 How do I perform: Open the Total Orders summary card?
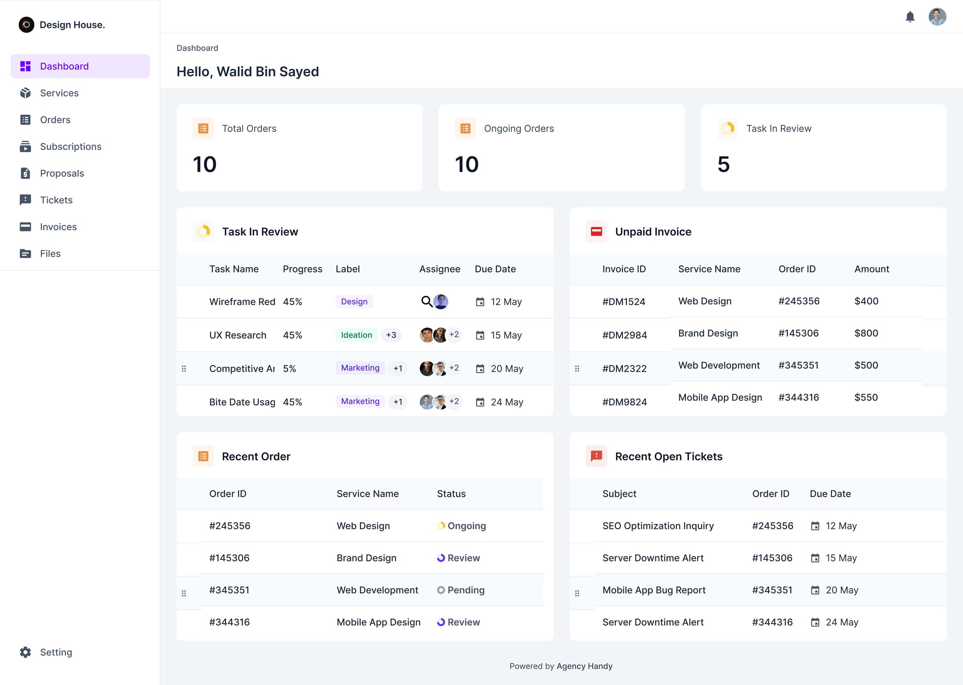[x=299, y=148]
